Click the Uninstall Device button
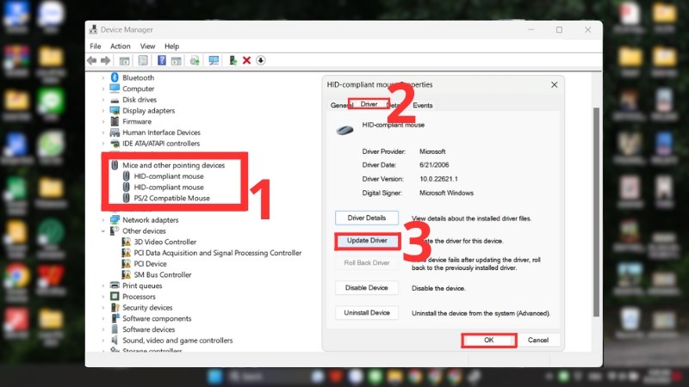Image resolution: width=689 pixels, height=387 pixels. [367, 313]
